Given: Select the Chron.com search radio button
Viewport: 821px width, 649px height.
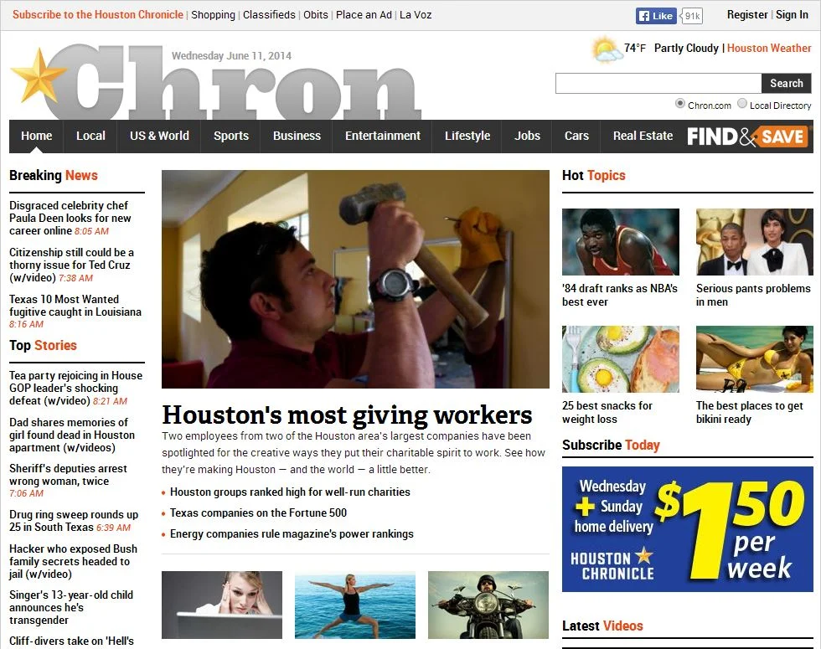Looking at the screenshot, I should coord(679,103).
